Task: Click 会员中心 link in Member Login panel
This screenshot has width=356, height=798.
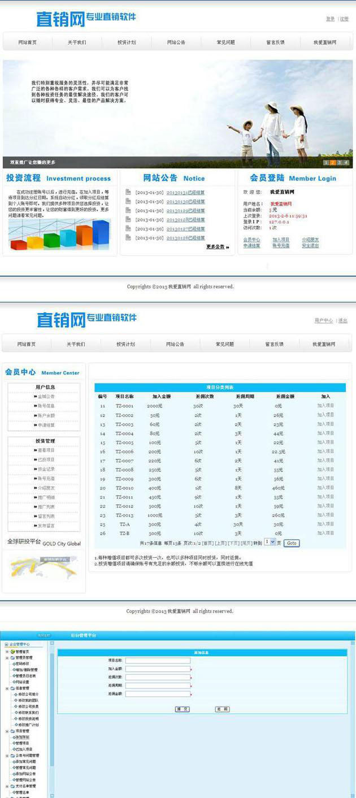Action: pyautogui.click(x=252, y=240)
